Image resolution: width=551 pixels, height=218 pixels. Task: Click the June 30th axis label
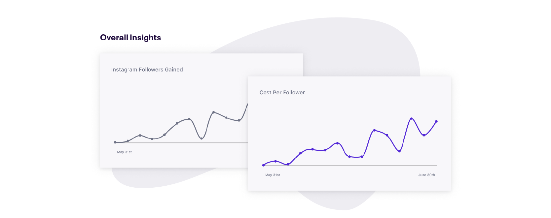point(426,175)
